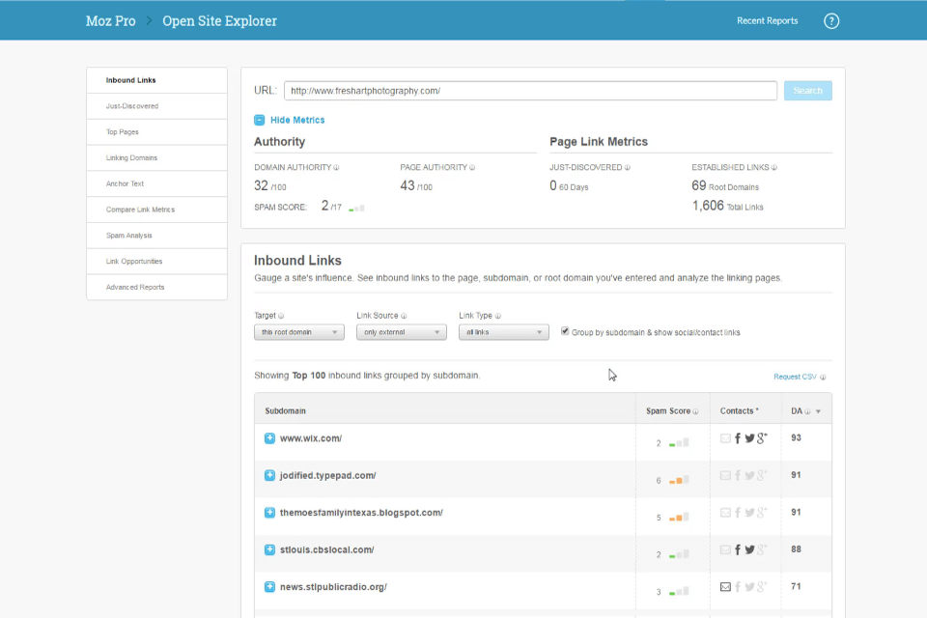Viewport: 927px width, 618px height.
Task: Open Linking Domains sidebar item
Action: point(156,158)
